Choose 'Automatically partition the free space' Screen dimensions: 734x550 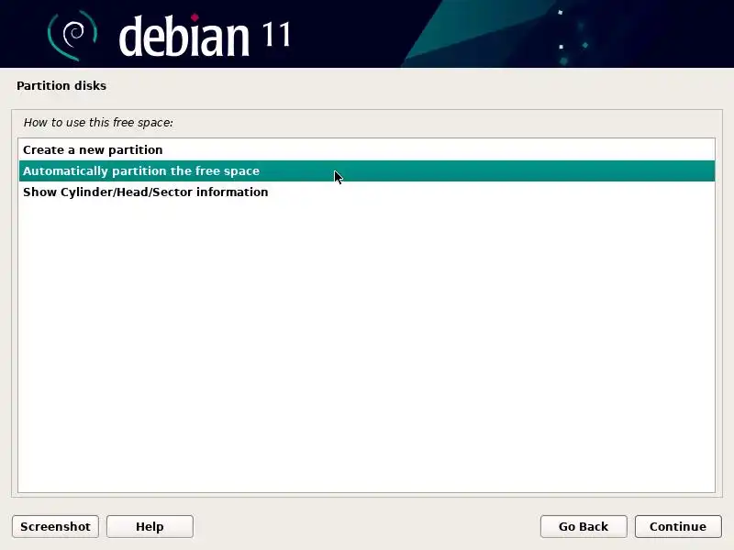(x=366, y=170)
